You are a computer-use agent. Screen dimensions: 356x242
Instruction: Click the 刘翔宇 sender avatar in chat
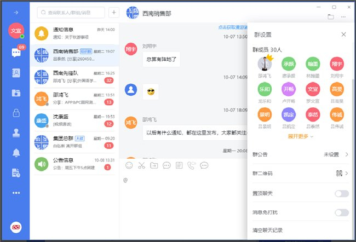131,49
